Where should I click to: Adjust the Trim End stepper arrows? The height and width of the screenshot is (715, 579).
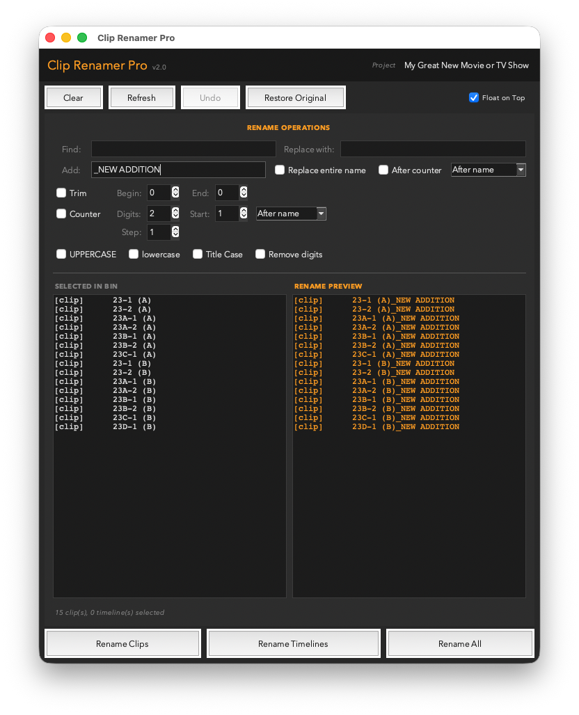click(244, 193)
